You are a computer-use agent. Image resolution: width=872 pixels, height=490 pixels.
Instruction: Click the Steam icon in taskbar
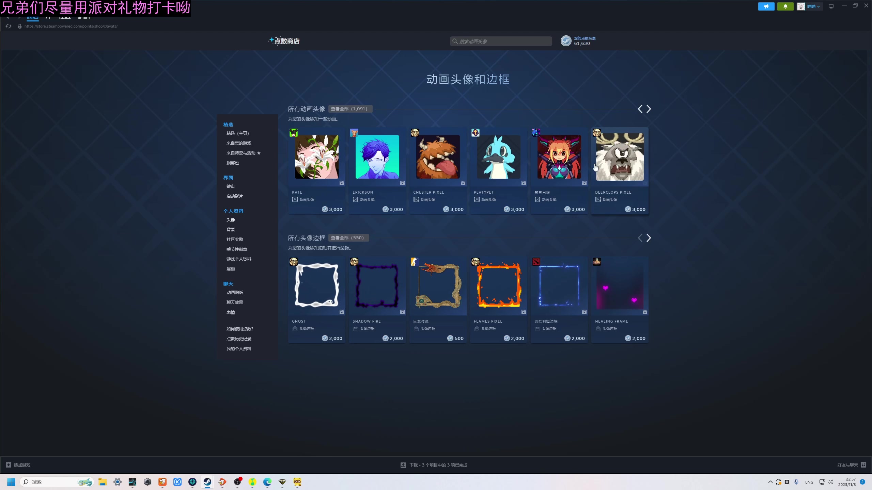pyautogui.click(x=207, y=482)
